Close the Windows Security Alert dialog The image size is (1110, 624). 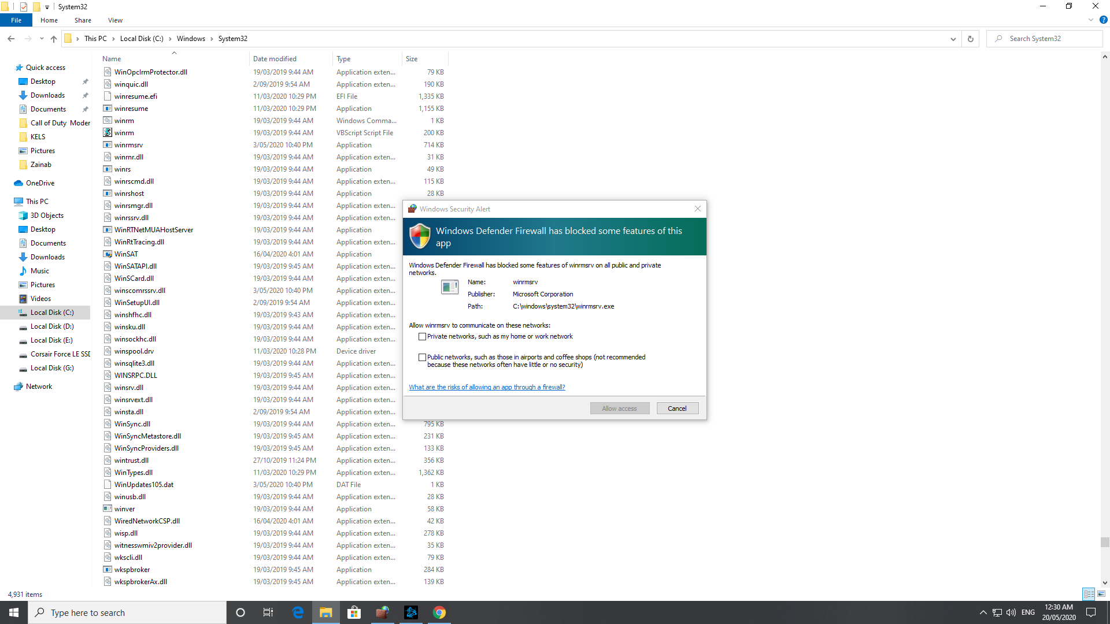point(697,209)
